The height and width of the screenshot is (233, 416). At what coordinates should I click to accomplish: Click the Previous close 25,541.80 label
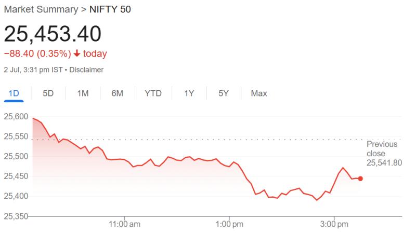(384, 153)
